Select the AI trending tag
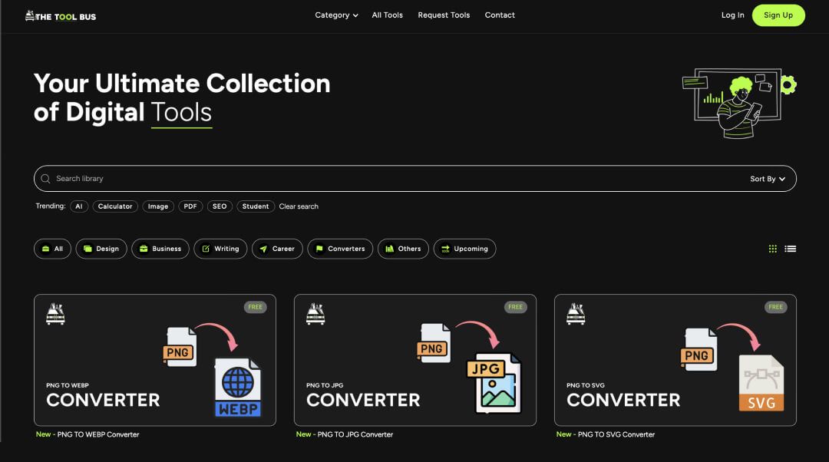Viewport: 829px width, 462px height. tap(79, 206)
